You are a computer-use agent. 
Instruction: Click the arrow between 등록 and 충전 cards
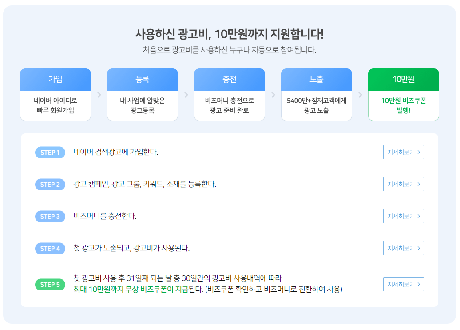[186, 95]
